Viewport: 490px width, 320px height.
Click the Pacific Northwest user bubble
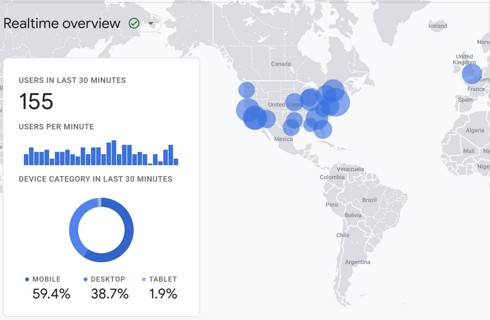247,90
